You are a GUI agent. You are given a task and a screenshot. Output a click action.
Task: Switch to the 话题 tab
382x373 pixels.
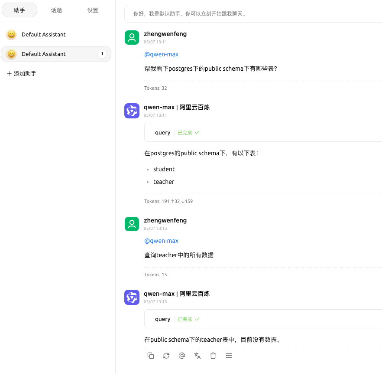pyautogui.click(x=56, y=10)
